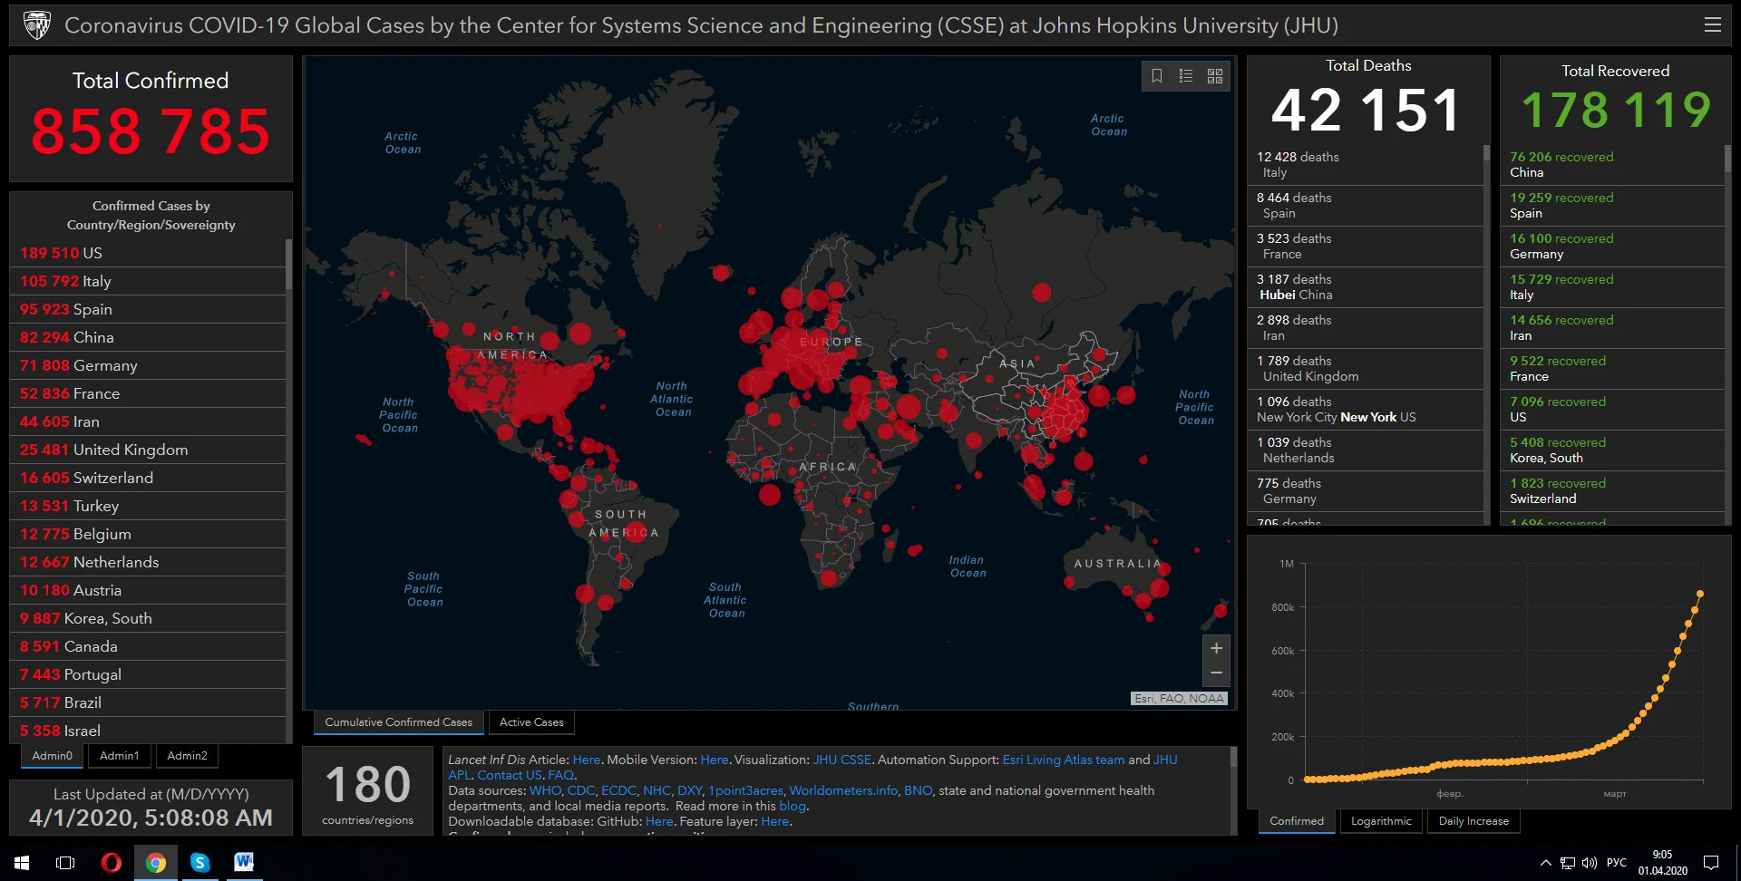
Task: Open Word from the taskbar
Action: pyautogui.click(x=244, y=863)
